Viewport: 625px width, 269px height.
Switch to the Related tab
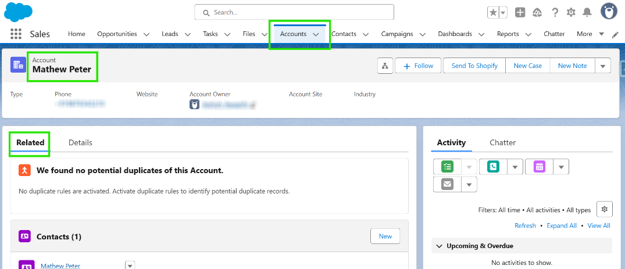pos(30,142)
